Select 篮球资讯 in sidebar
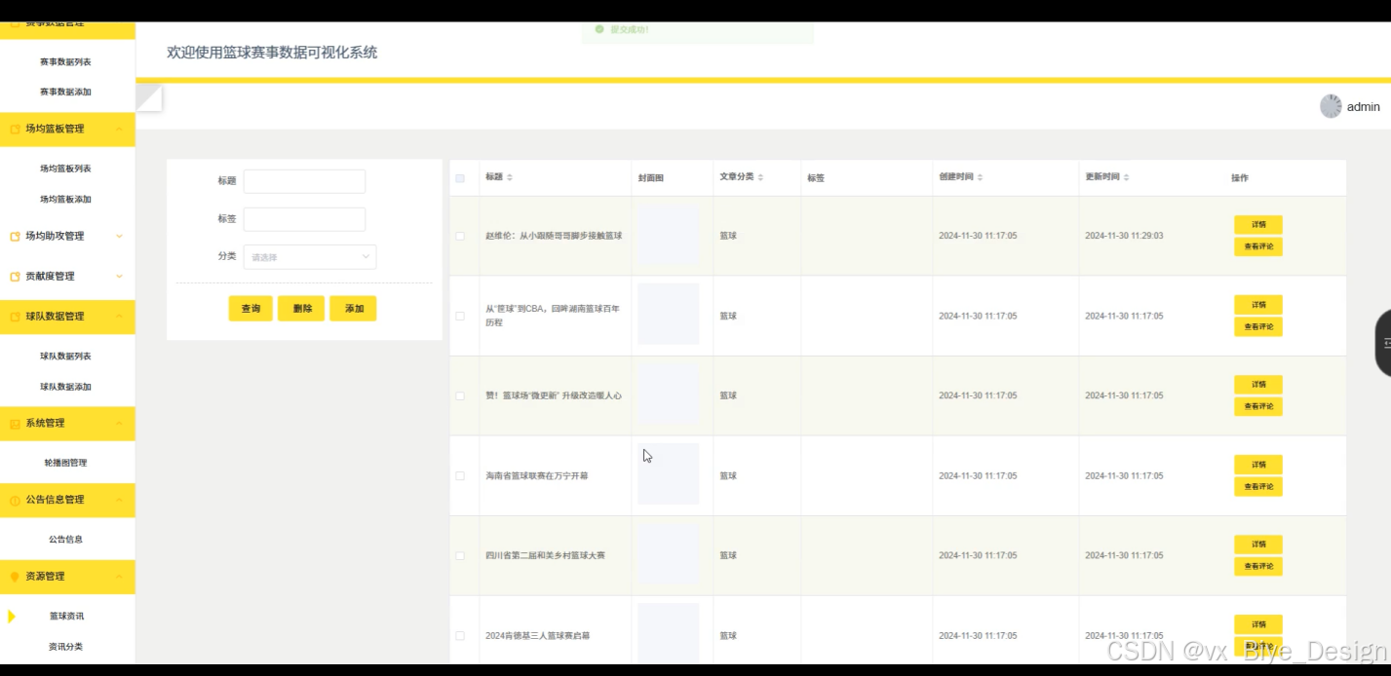 66,616
